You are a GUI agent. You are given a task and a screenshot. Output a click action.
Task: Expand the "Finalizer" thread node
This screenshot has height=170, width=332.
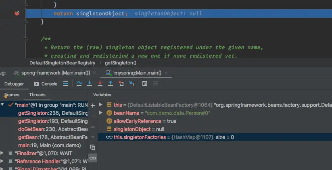point(2,153)
